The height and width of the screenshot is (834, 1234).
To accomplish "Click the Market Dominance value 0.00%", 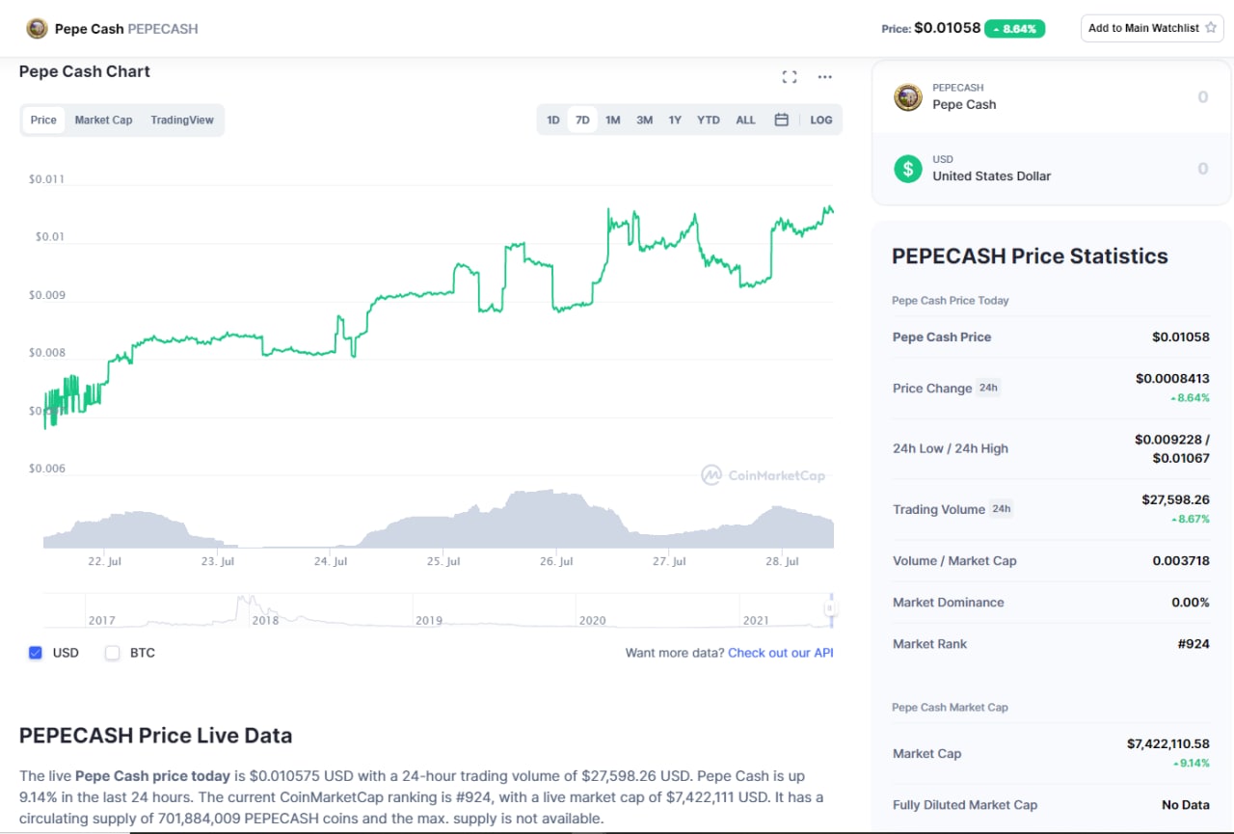I will (1191, 602).
